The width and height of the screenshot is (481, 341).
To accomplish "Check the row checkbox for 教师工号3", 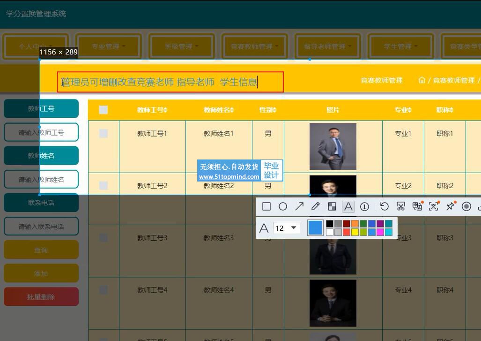I will [104, 238].
